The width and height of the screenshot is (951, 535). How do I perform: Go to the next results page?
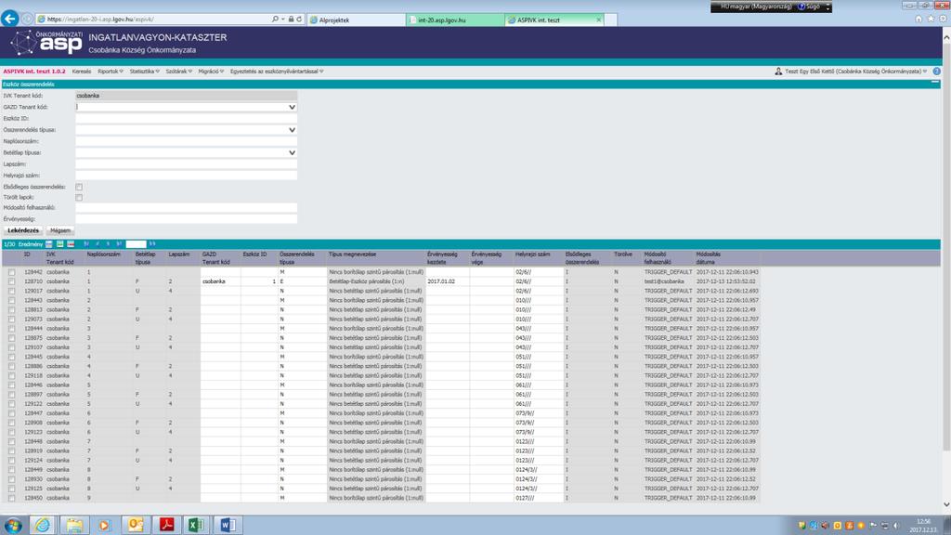tap(109, 244)
